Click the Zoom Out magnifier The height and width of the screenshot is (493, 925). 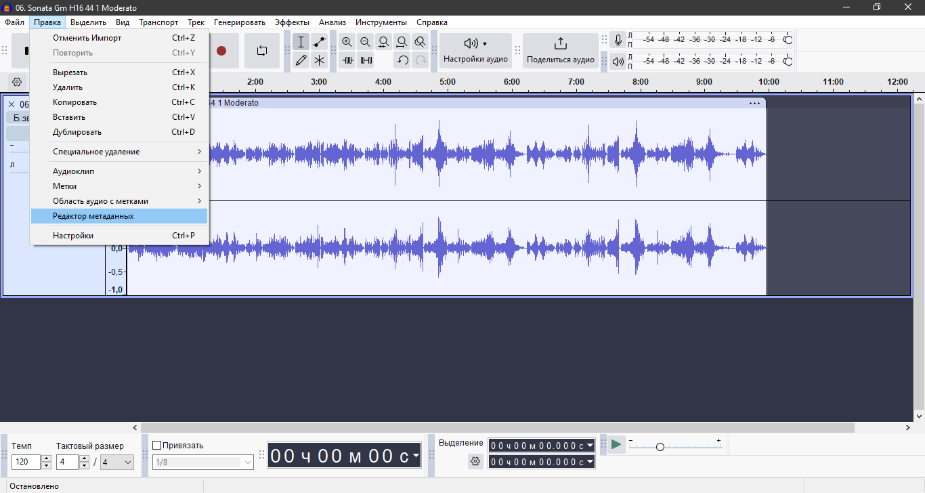point(366,42)
